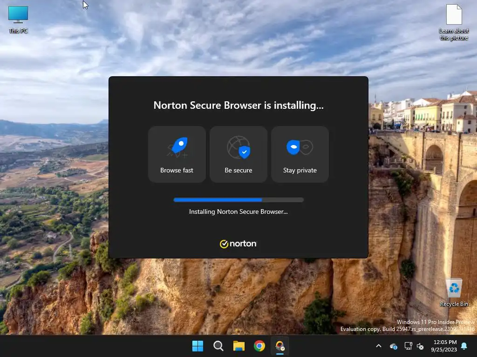Open the notifications bell icon
This screenshot has height=357, width=477.
click(x=464, y=346)
